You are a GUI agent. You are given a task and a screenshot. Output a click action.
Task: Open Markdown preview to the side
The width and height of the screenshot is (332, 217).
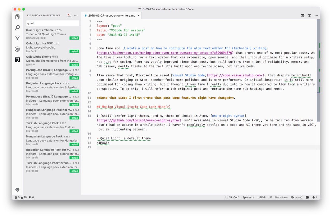click(303, 16)
